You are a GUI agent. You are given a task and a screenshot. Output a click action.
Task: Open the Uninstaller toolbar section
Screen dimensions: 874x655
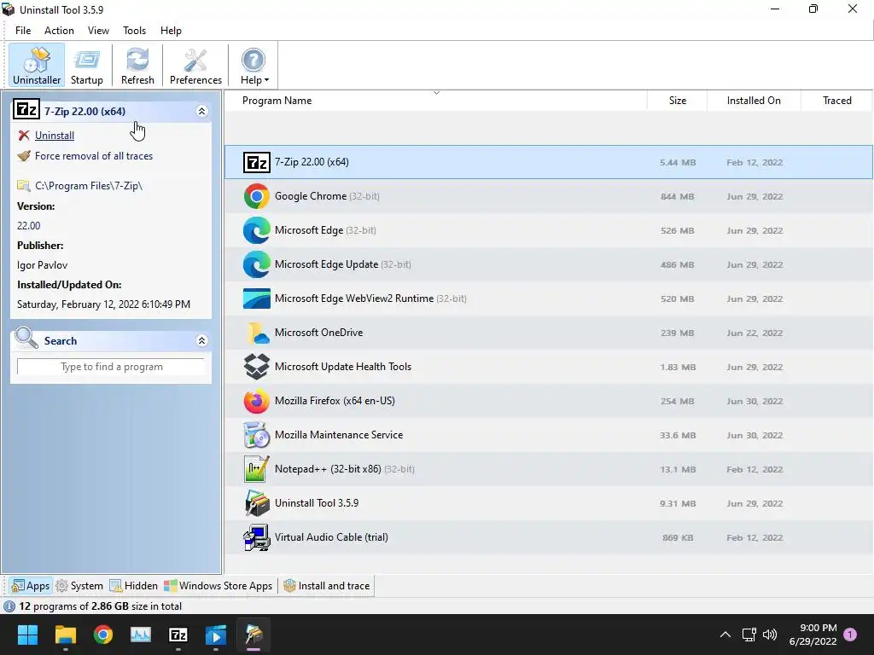point(37,65)
